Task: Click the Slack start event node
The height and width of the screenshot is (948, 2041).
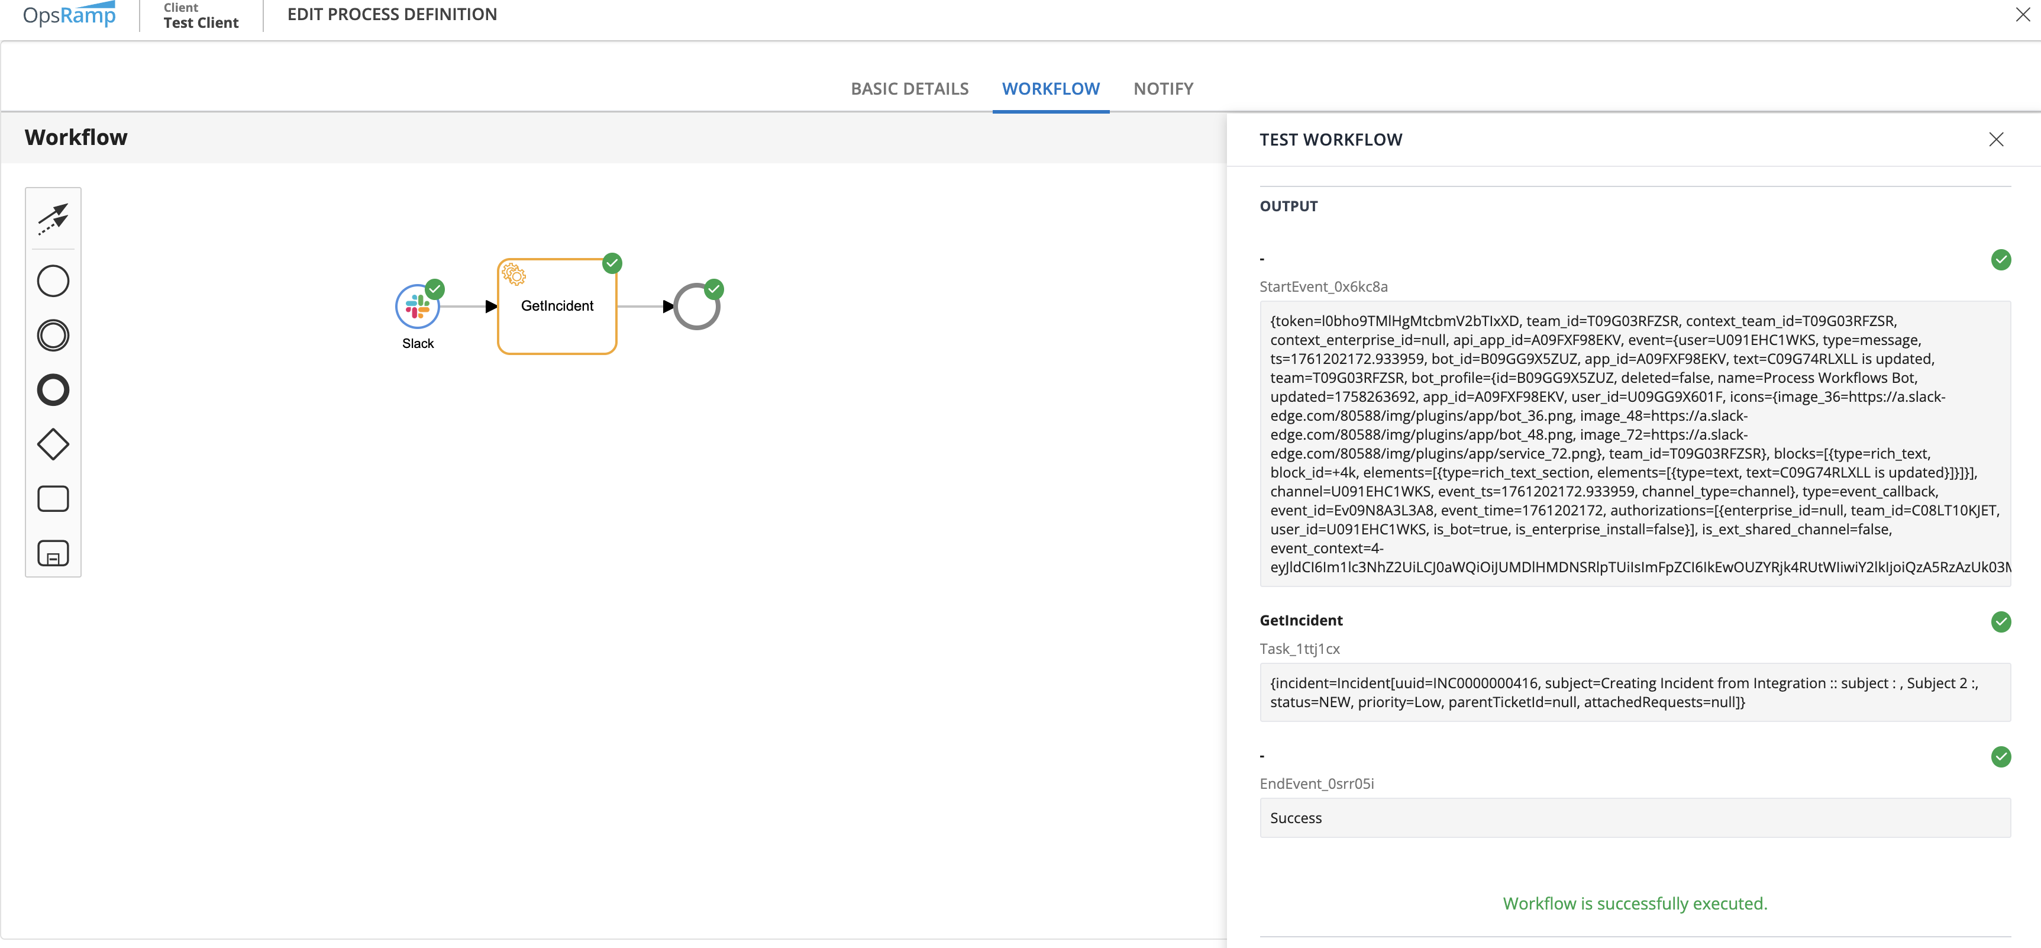Action: pos(416,308)
